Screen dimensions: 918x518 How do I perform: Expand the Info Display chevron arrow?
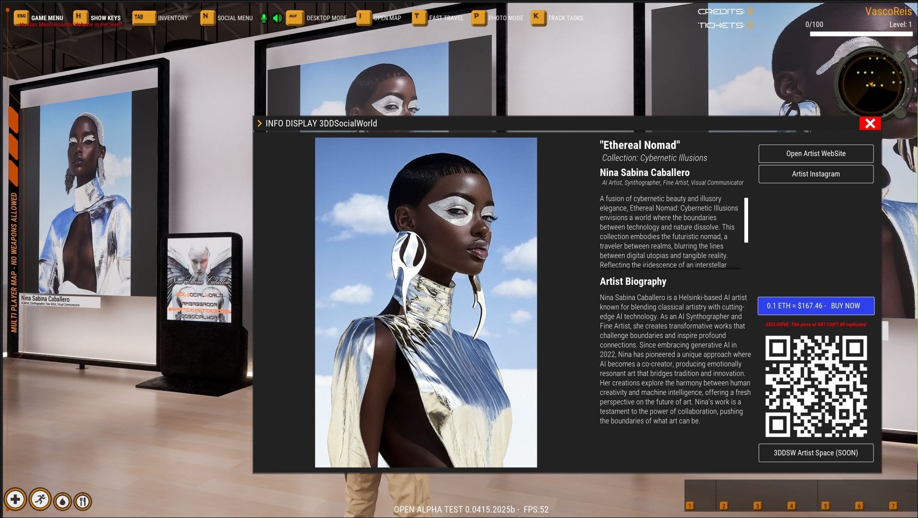coord(259,124)
